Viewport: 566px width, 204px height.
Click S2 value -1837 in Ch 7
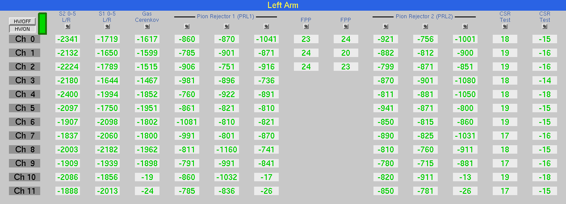(x=67, y=136)
